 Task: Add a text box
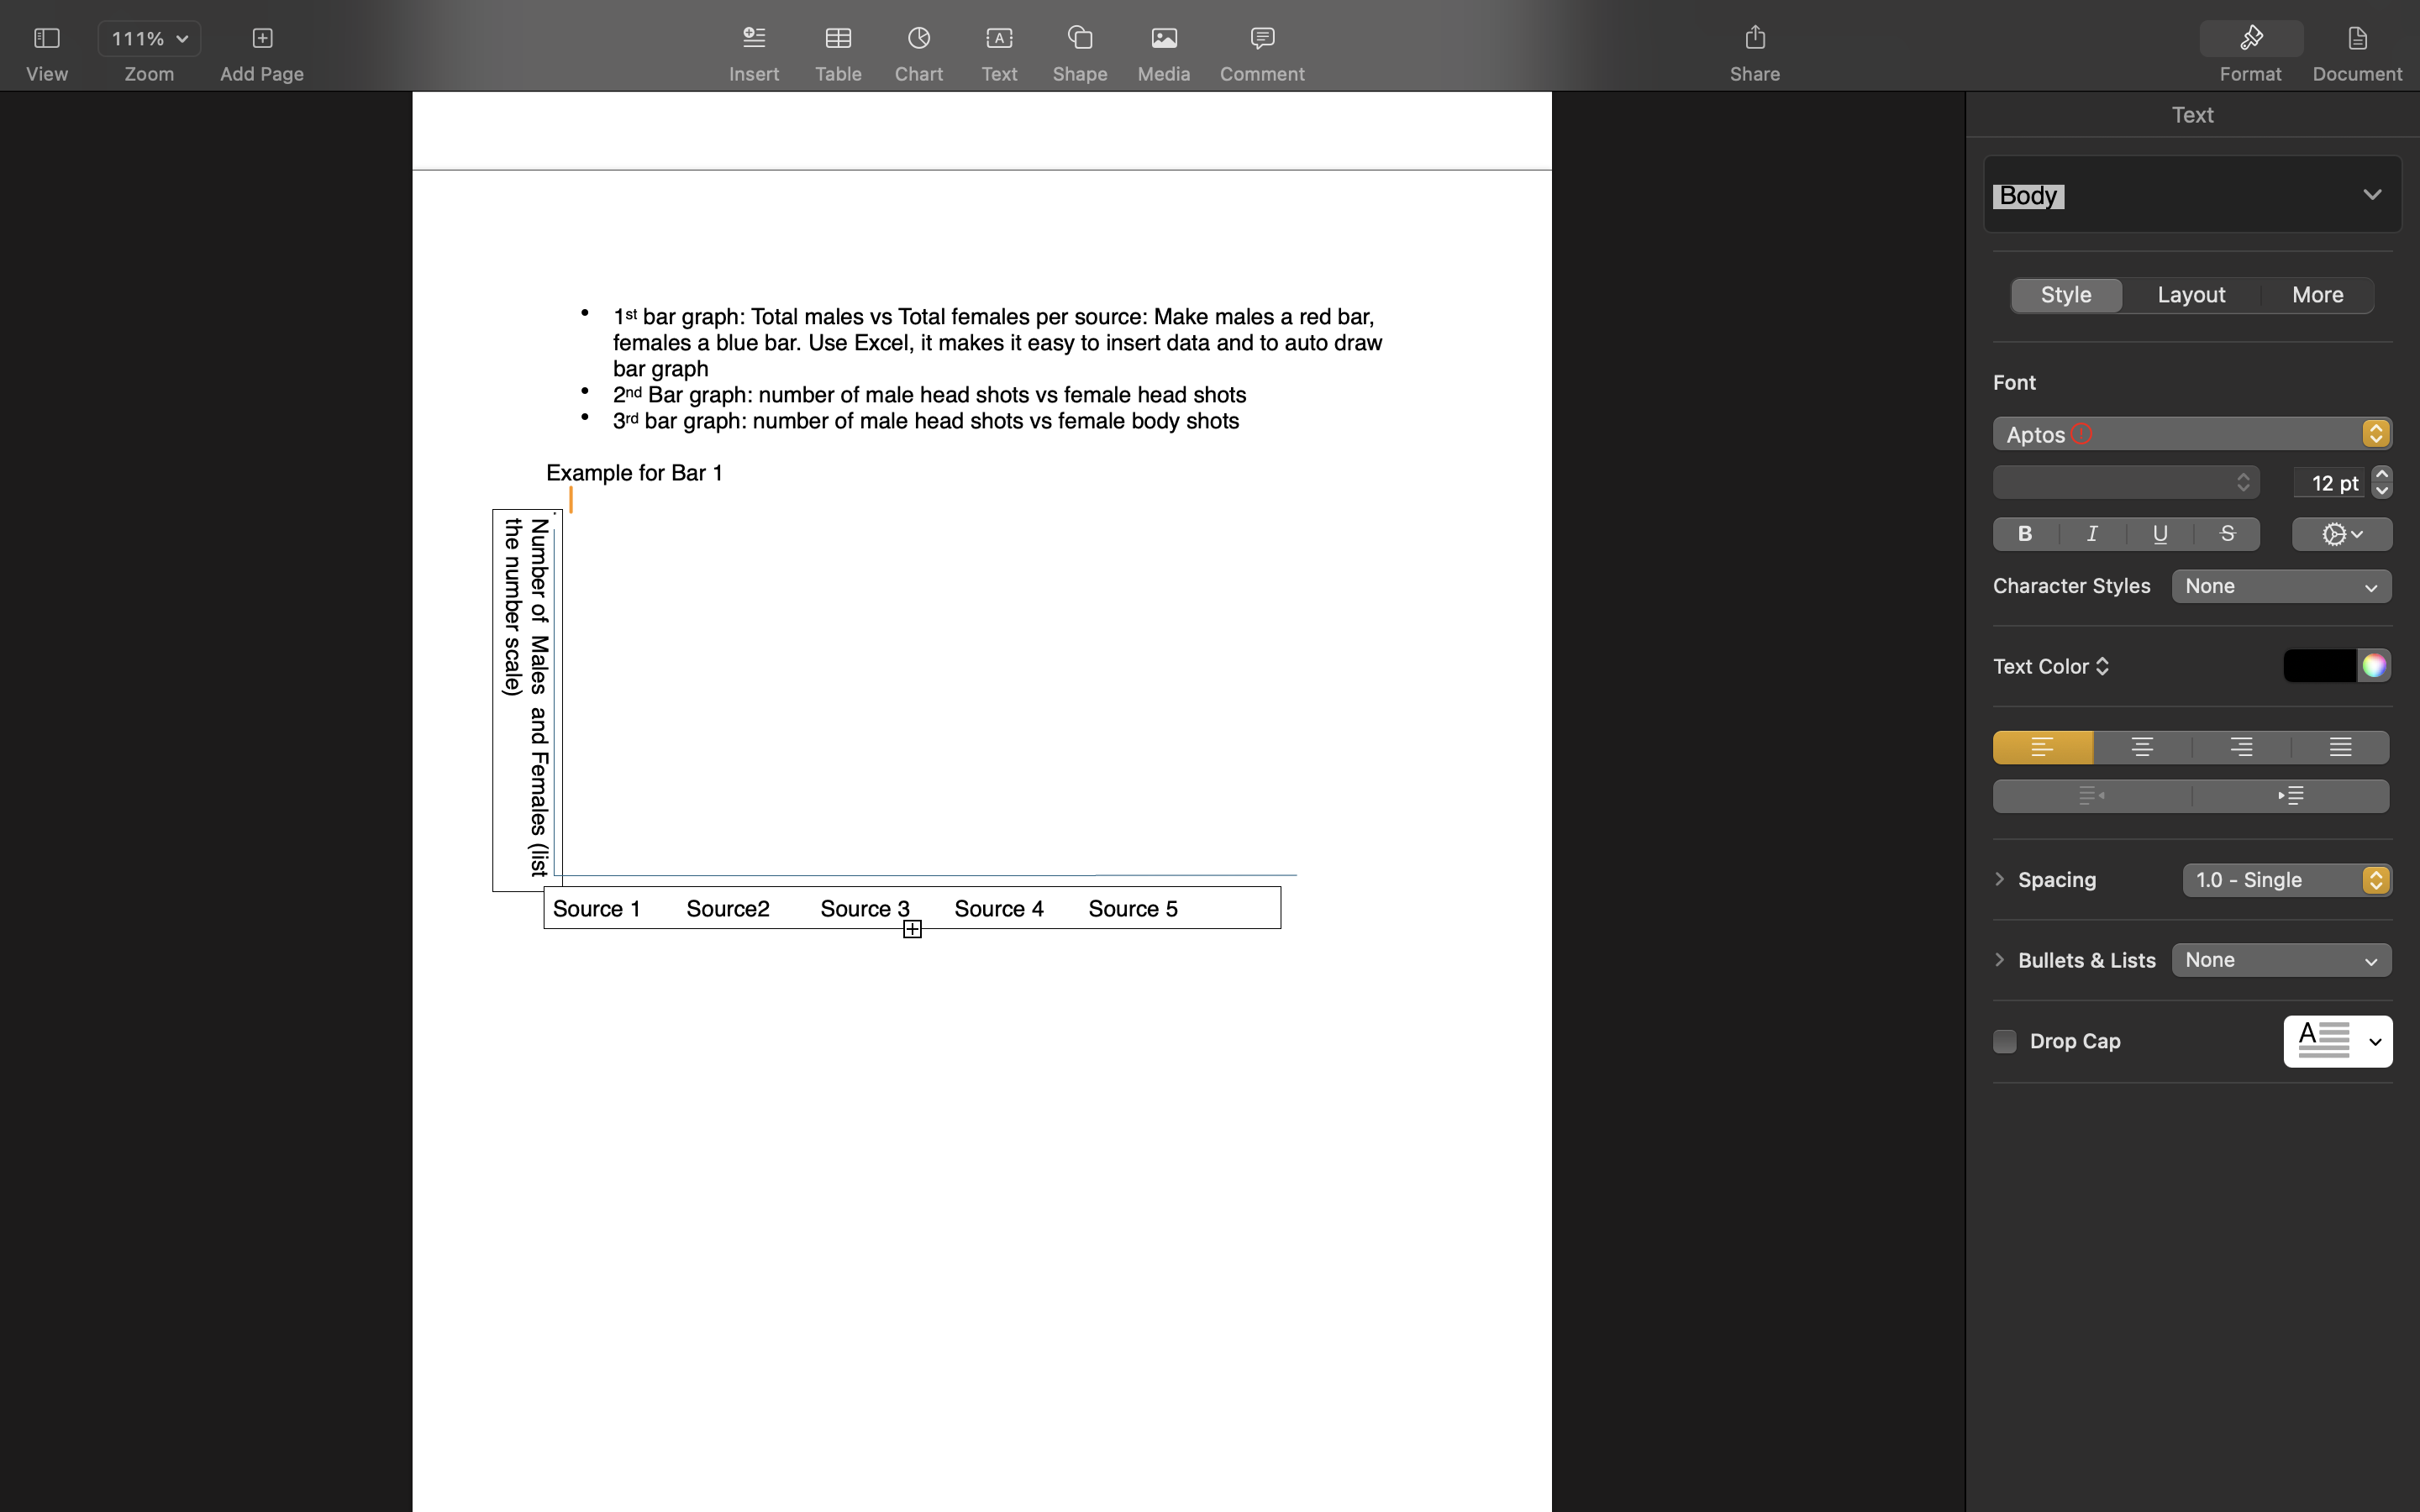pyautogui.click(x=999, y=47)
